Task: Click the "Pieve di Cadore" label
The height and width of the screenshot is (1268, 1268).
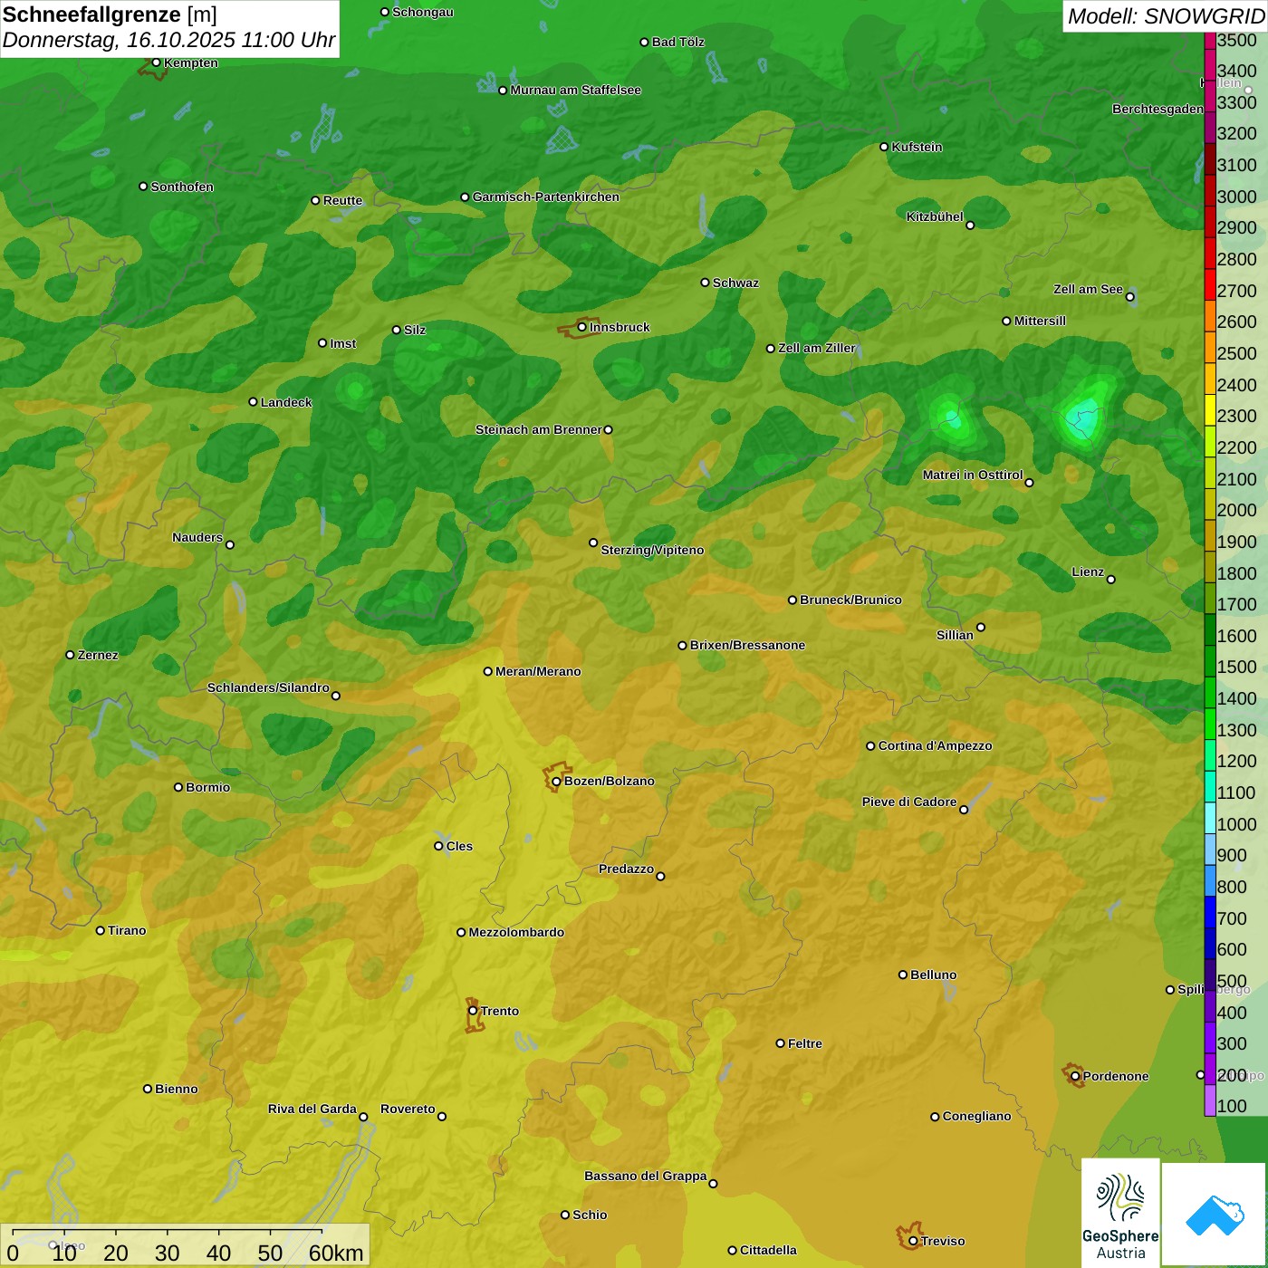Action: (909, 802)
